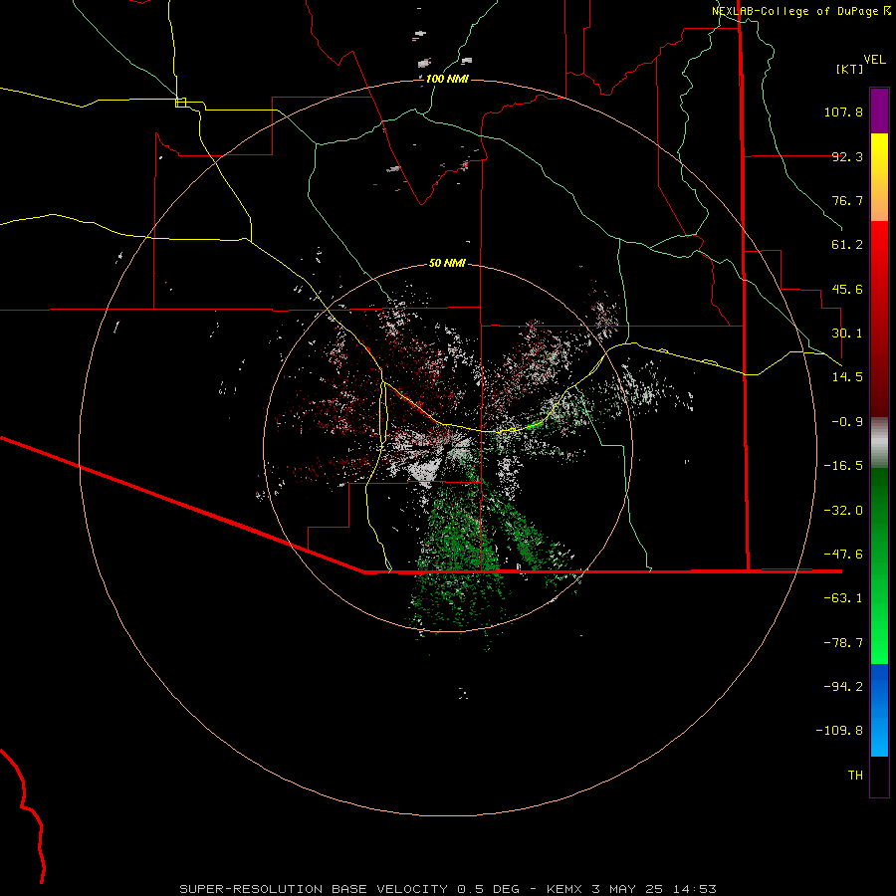
Task: Pick the purple segment of velocity scale
Action: click(879, 112)
